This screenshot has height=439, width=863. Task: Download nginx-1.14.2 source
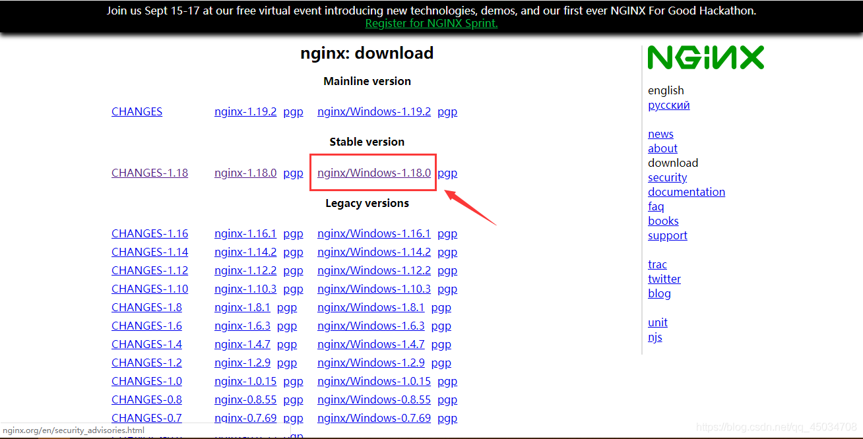coord(245,252)
